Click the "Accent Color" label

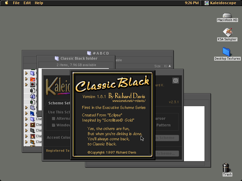(58, 138)
